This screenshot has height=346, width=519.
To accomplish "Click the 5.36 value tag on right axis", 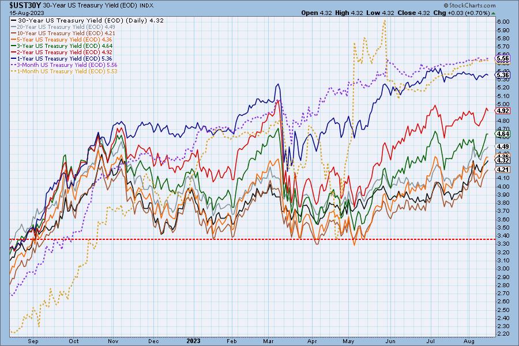I will 503,75.
